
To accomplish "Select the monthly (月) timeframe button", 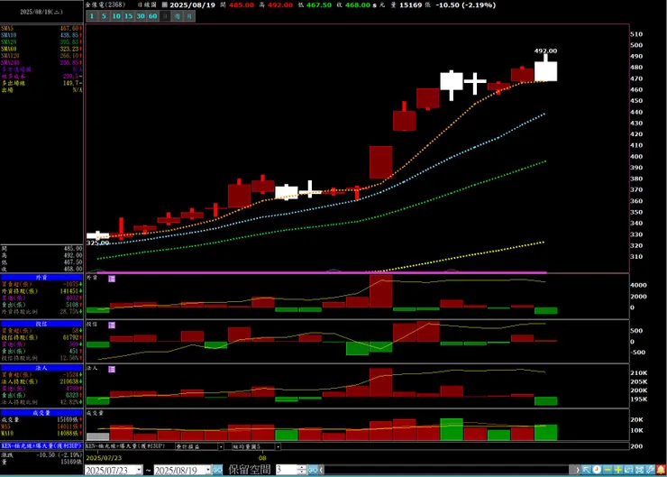I will [189, 16].
